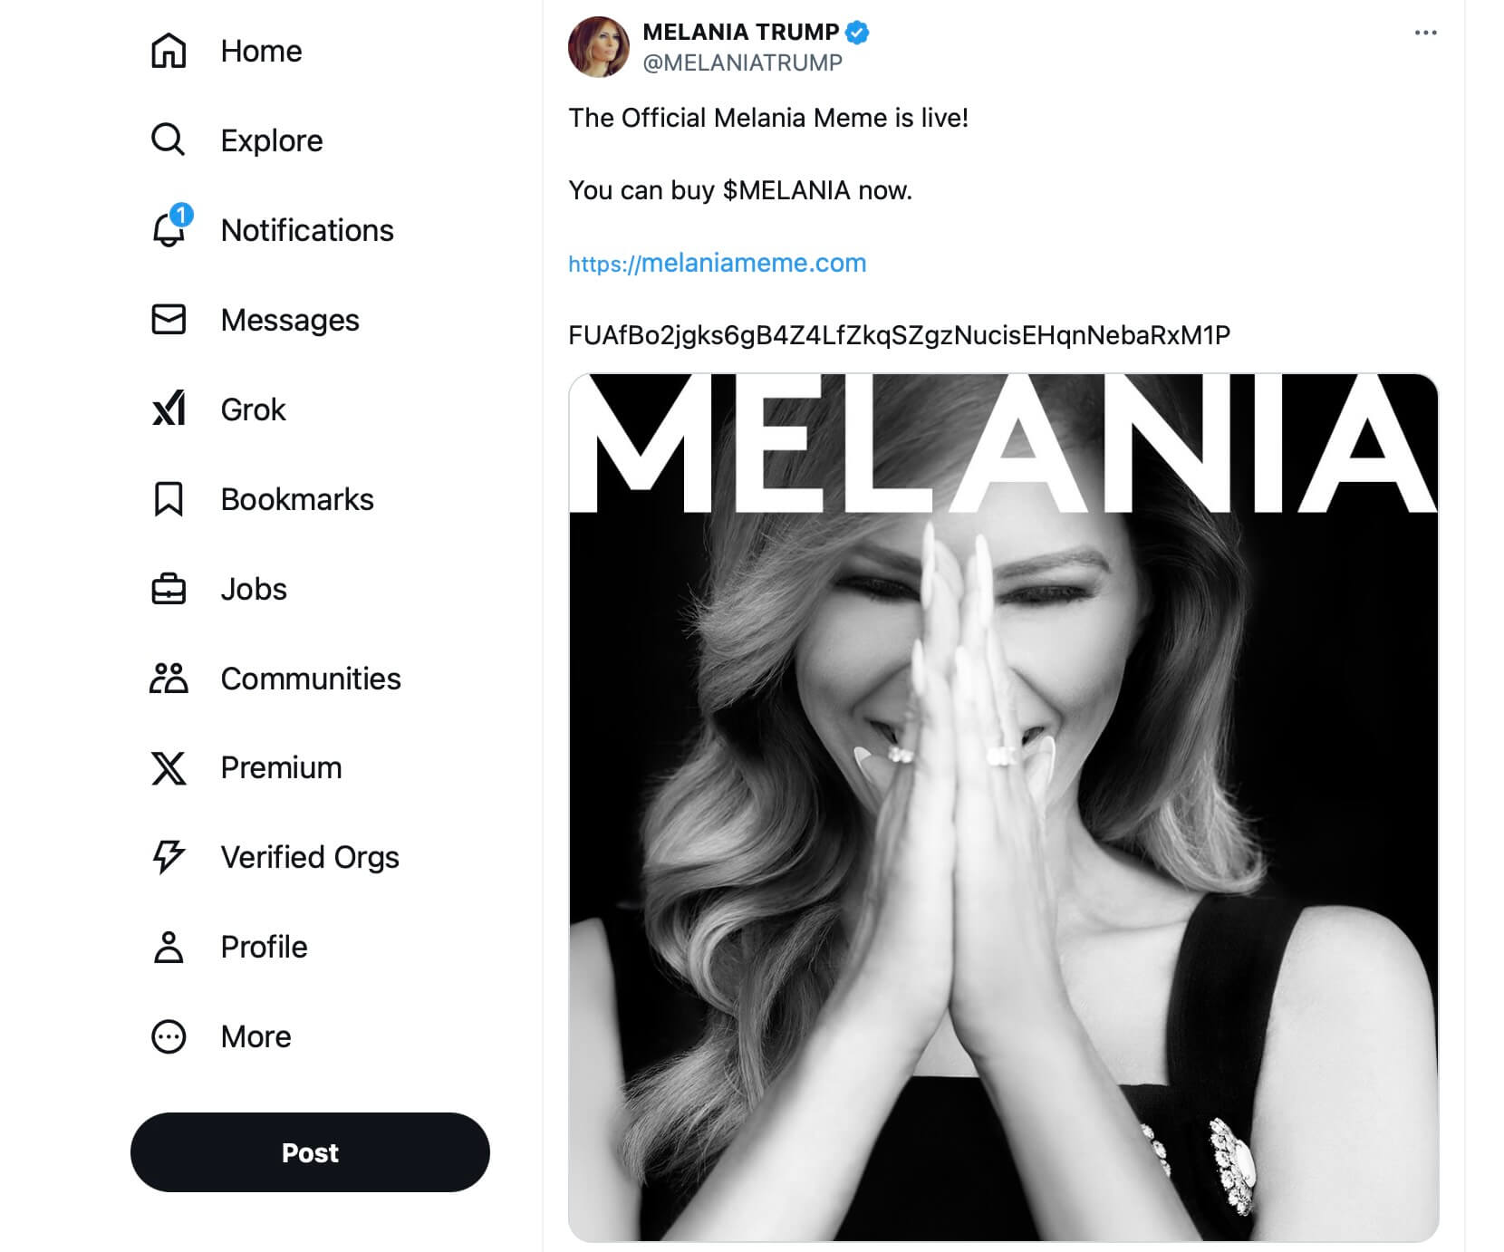
Task: Open Messages envelope icon
Action: [x=169, y=320]
